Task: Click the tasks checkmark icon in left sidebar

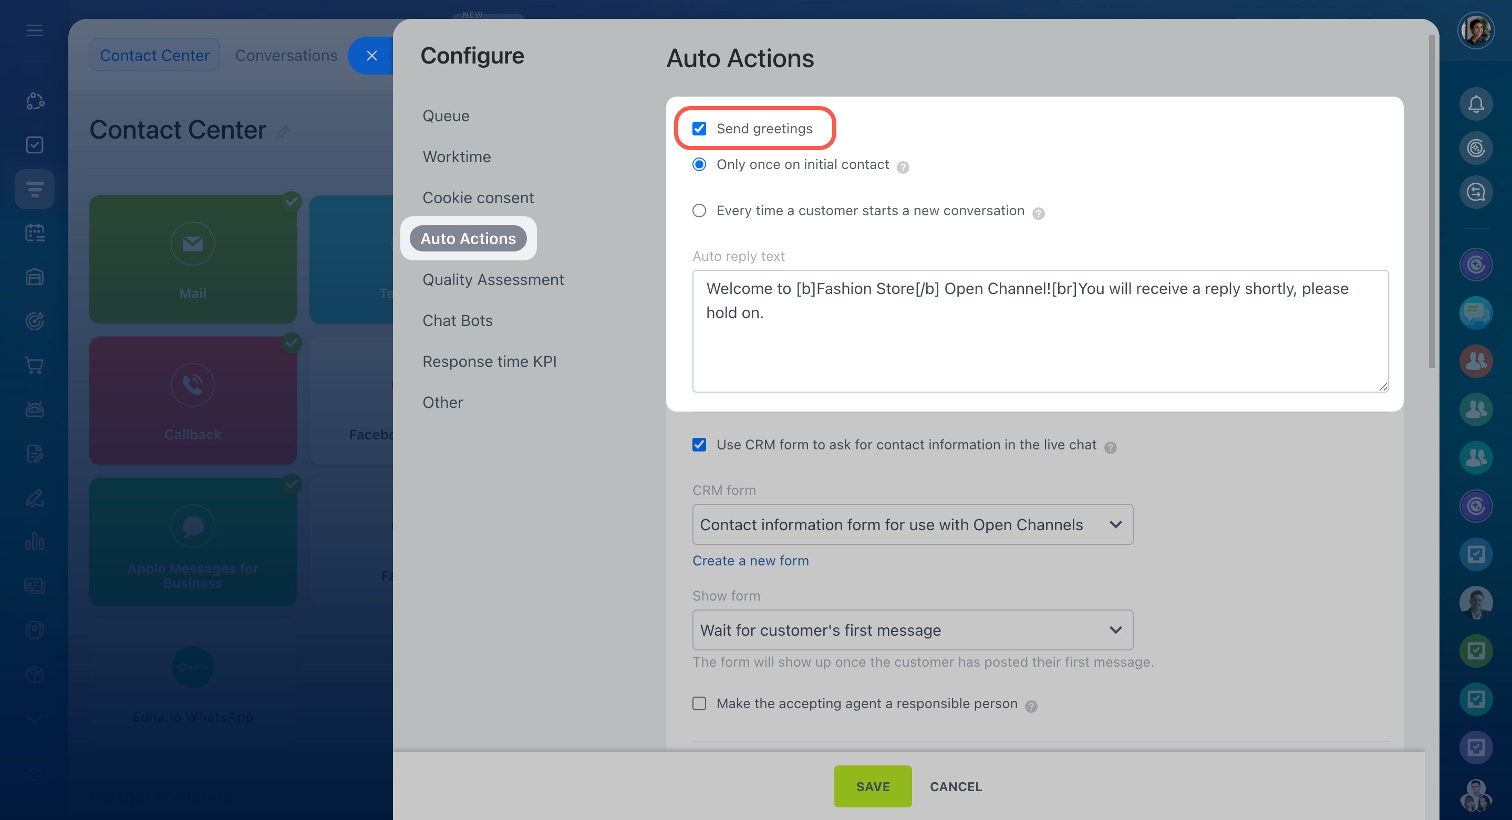Action: pyautogui.click(x=35, y=145)
